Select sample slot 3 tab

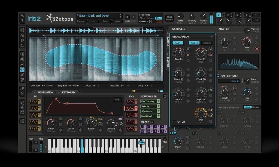tap(237, 15)
